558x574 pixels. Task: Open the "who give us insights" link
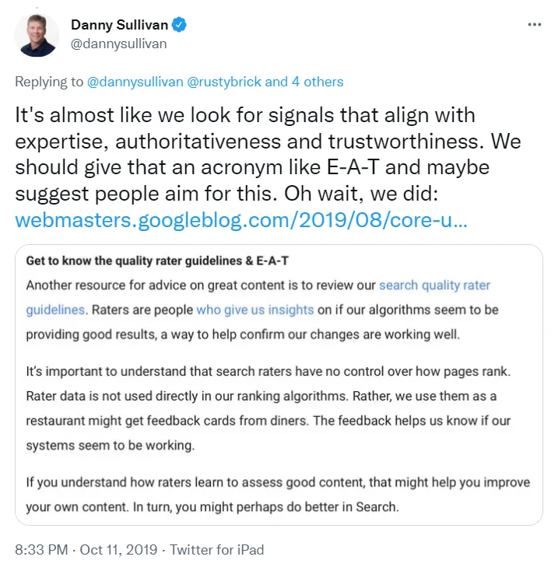tap(254, 310)
